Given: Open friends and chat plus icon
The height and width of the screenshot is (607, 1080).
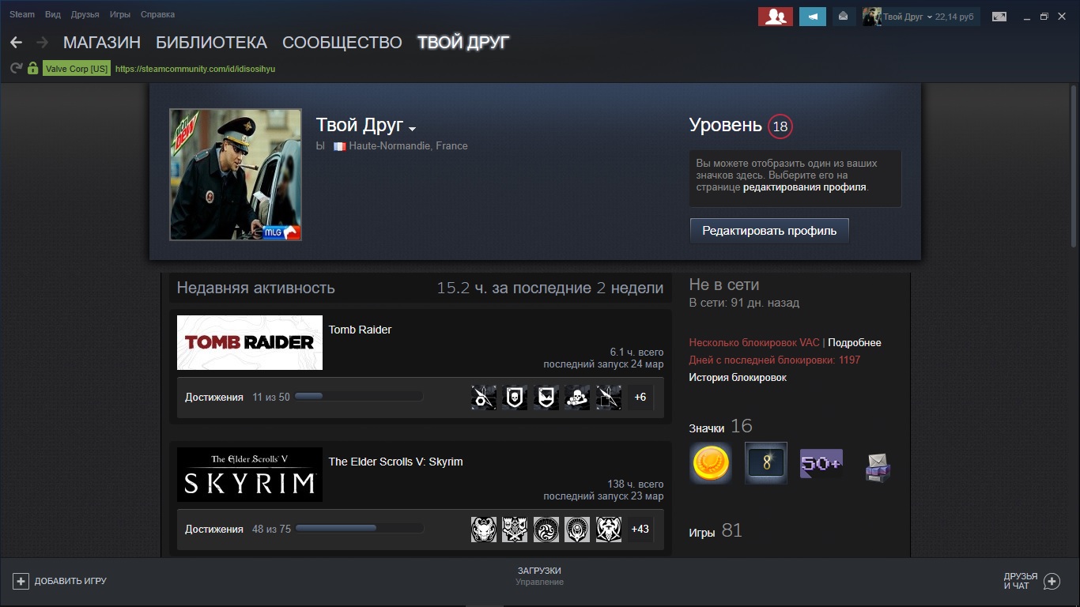Looking at the screenshot, I should click(x=1052, y=582).
